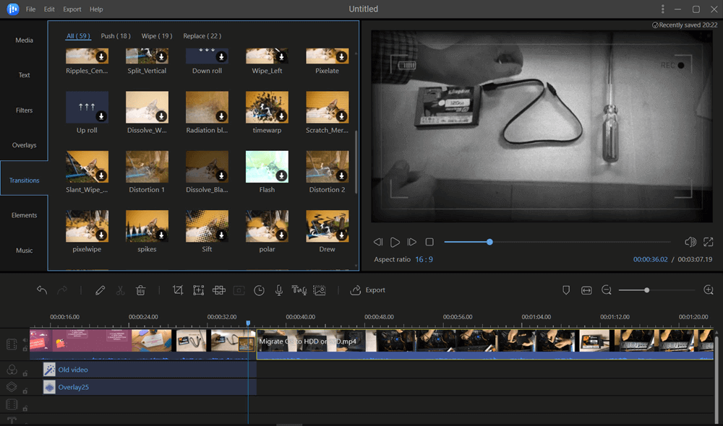Toggle preview volume speaker icon
The image size is (723, 426).
[x=690, y=242]
